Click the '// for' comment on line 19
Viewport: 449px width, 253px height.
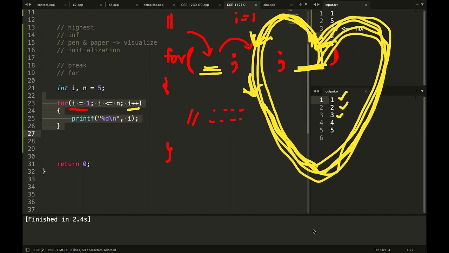click(68, 73)
